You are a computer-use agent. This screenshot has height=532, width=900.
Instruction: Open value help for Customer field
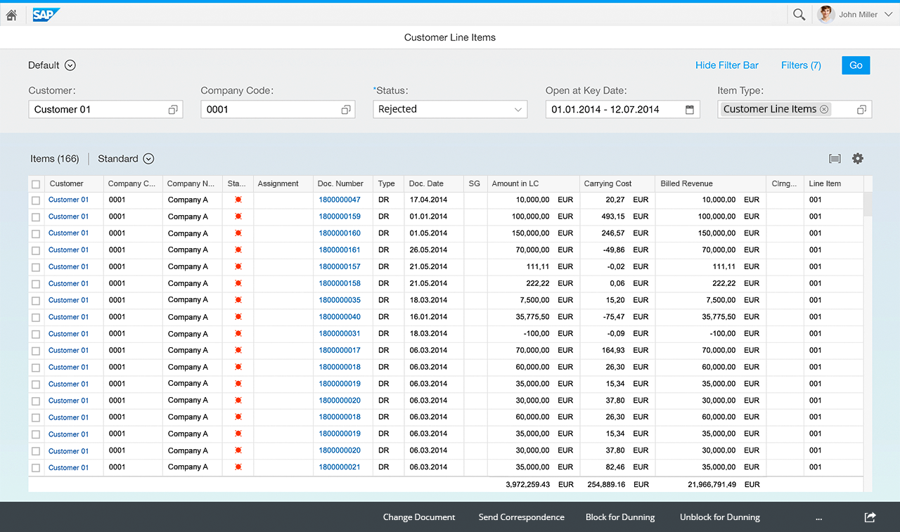coord(173,110)
